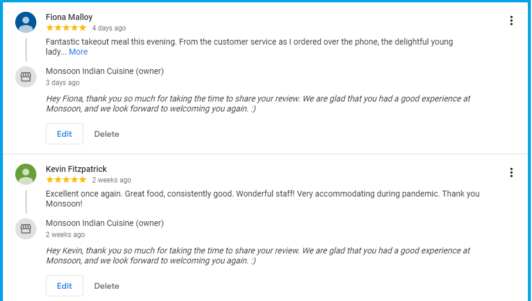Click the Monsoon Indian Cuisine owner name above the reply to Fiona
Viewport: 532px width, 301px height.
click(x=105, y=71)
